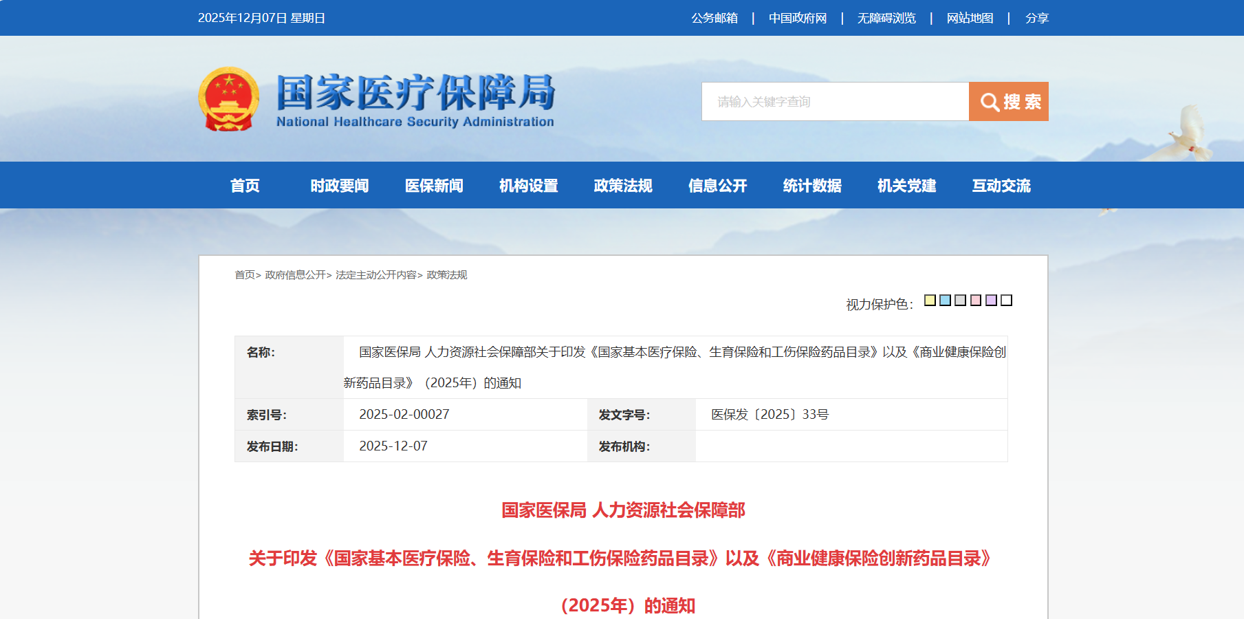
Task: Click the 政府信息公开 breadcrumb link
Action: point(295,275)
